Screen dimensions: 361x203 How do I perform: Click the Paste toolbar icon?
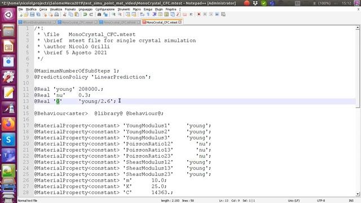point(77,15)
